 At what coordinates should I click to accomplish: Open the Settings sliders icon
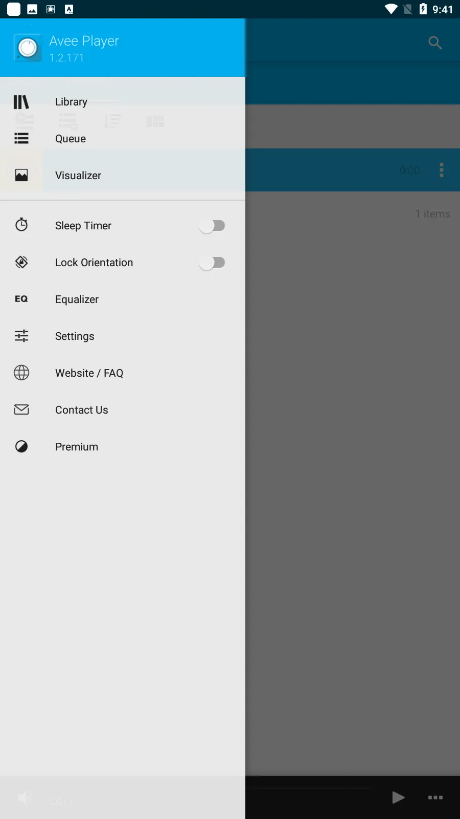click(21, 336)
